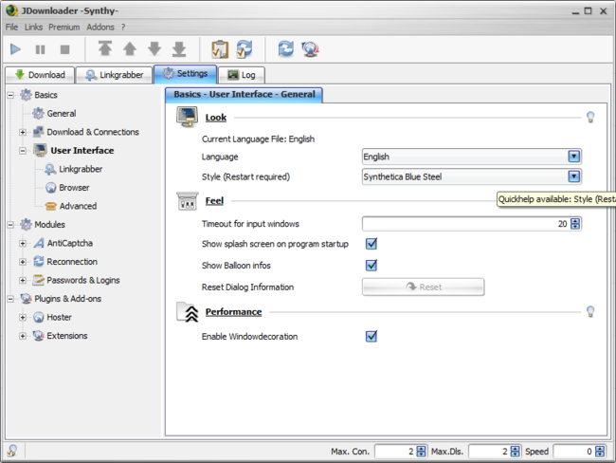This screenshot has width=616, height=463.
Task: Click the Feel section icon
Action: point(188,200)
